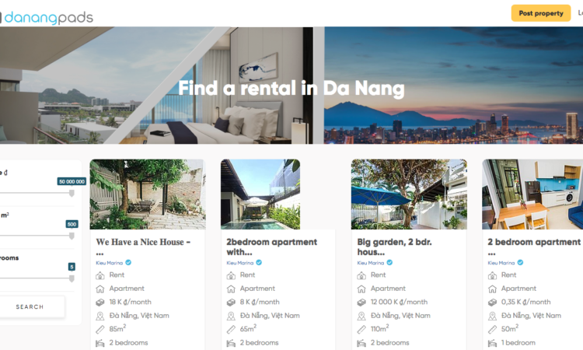This screenshot has height=350, width=583.
Task: Click the area slider handle at 500
Action: point(72,236)
